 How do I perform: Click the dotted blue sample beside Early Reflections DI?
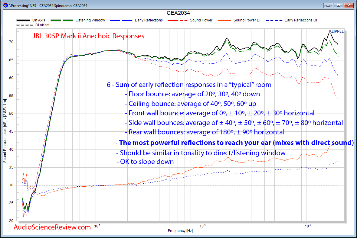tap(274, 20)
